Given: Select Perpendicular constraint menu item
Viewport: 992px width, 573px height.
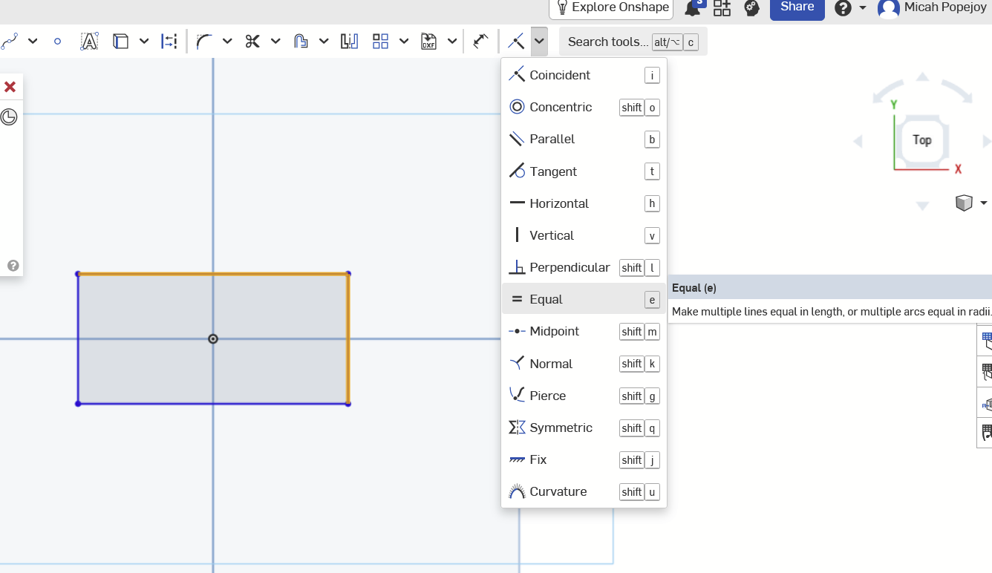Looking at the screenshot, I should click(x=584, y=267).
